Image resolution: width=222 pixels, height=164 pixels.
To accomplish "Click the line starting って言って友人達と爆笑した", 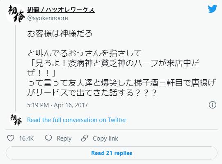I will coord(121,83).
